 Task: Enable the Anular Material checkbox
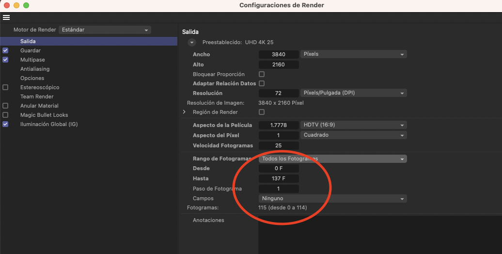(x=5, y=106)
